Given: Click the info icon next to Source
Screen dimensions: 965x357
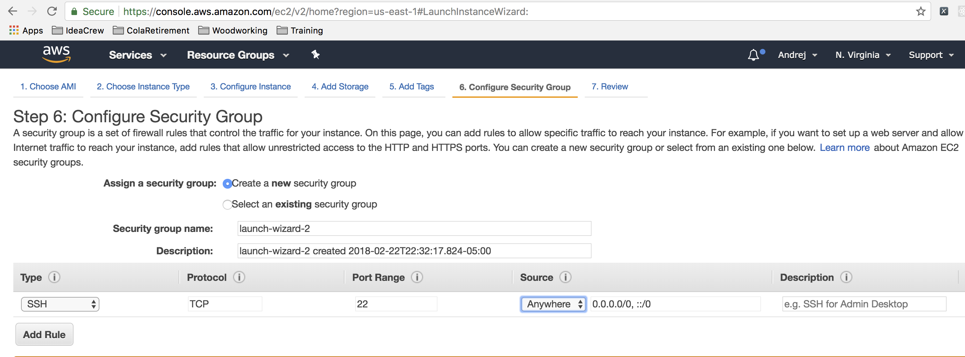Looking at the screenshot, I should click(x=565, y=277).
